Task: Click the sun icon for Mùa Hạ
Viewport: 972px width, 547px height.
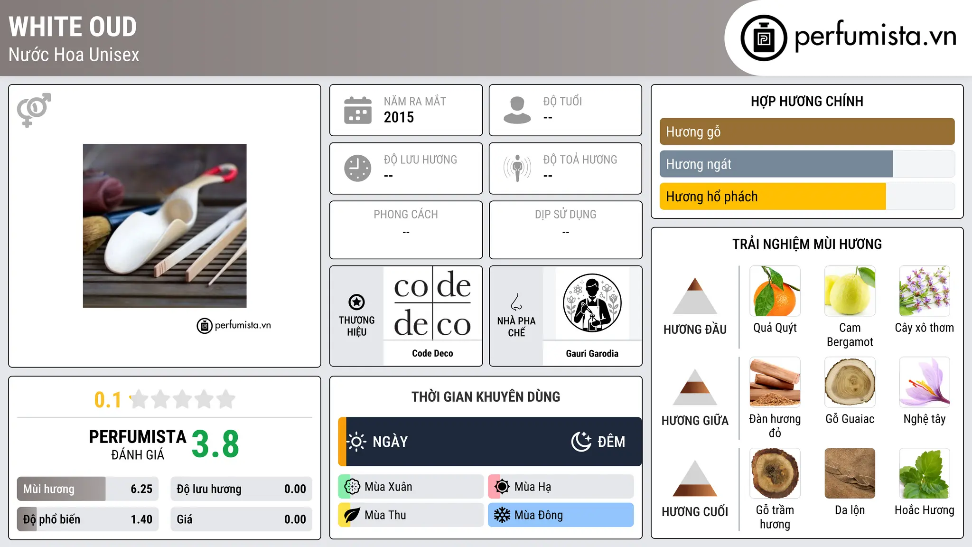Action: point(502,487)
